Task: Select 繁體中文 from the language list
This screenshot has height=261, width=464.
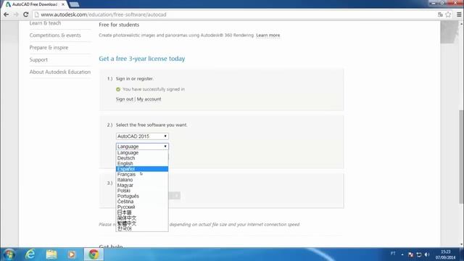Action: tap(142, 223)
